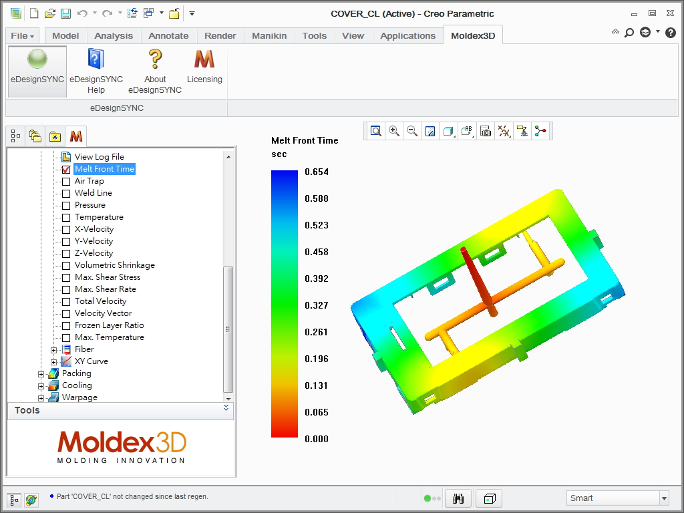Go to the Render ribbon tab
The height and width of the screenshot is (513, 684).
[x=220, y=36]
